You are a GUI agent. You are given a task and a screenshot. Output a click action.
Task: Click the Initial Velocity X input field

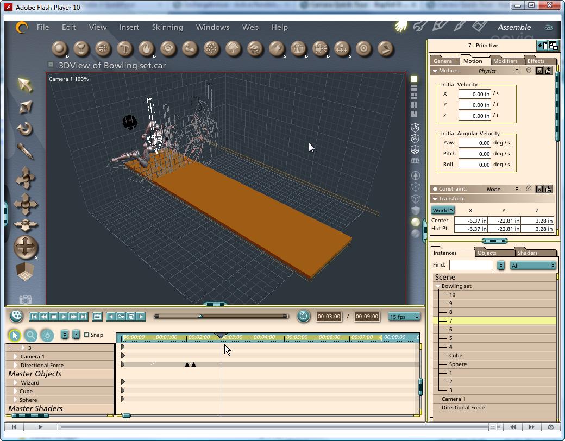click(474, 94)
